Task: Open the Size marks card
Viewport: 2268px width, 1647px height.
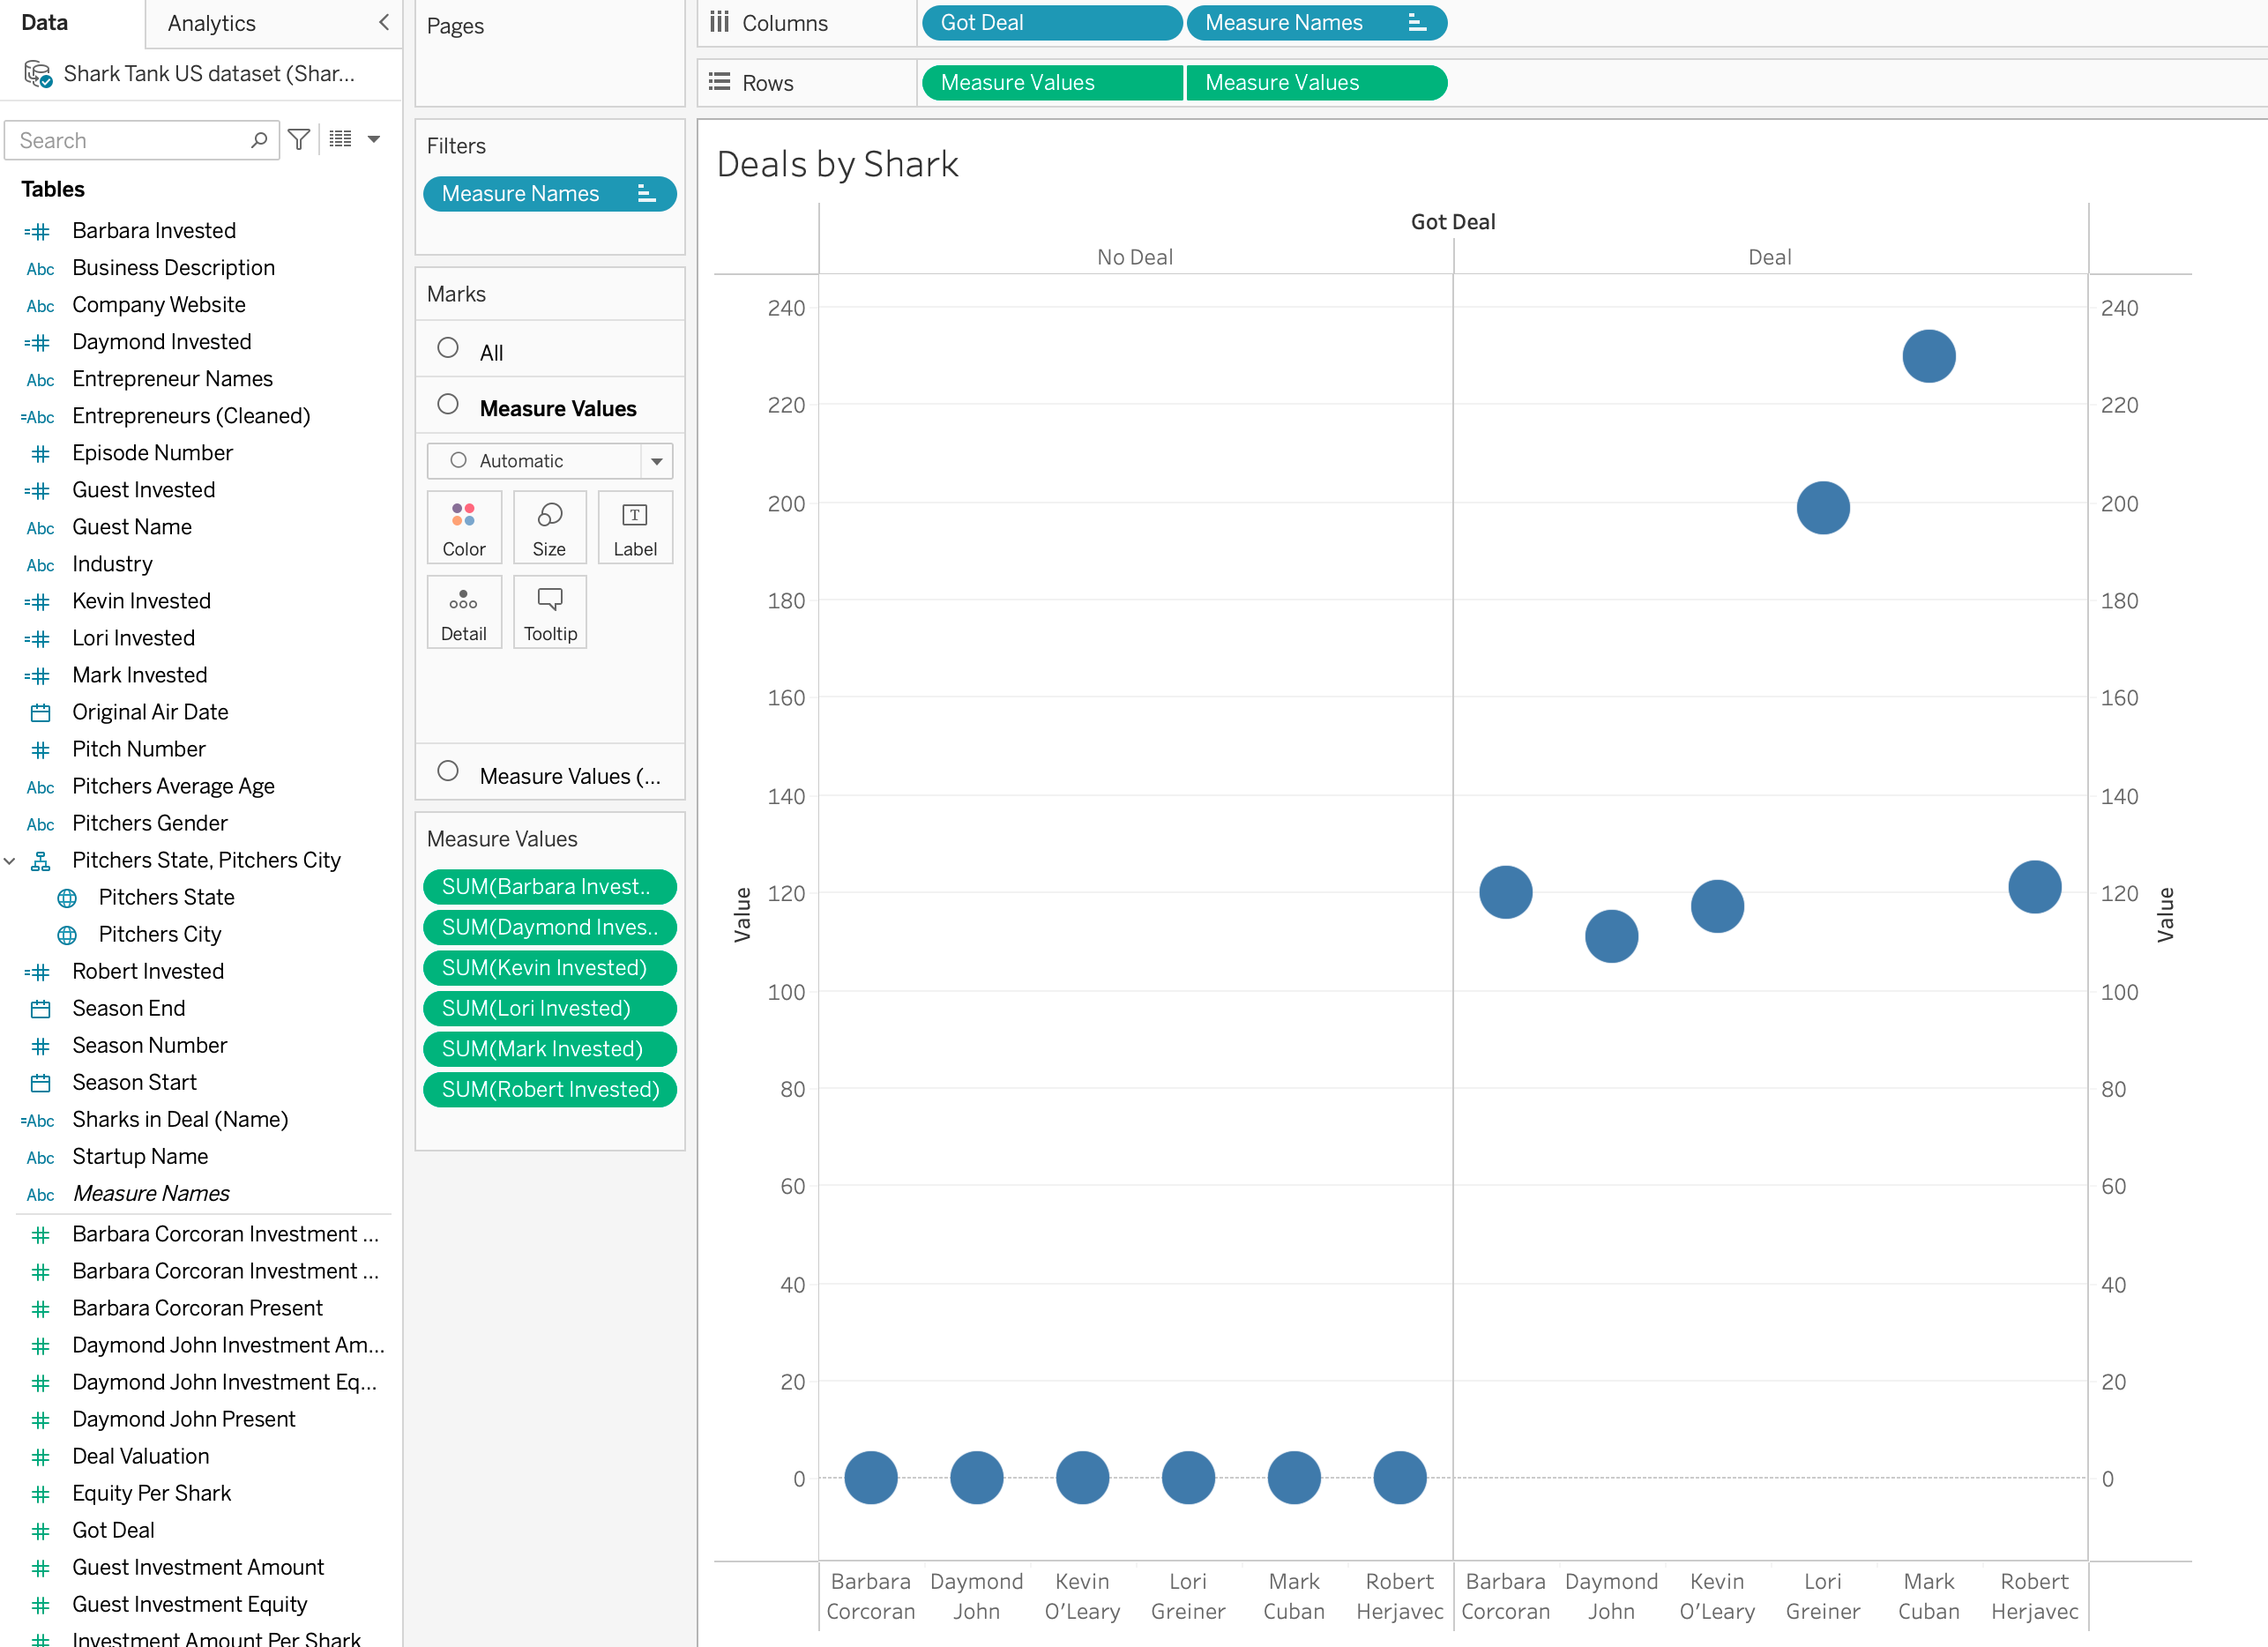Action: [549, 528]
